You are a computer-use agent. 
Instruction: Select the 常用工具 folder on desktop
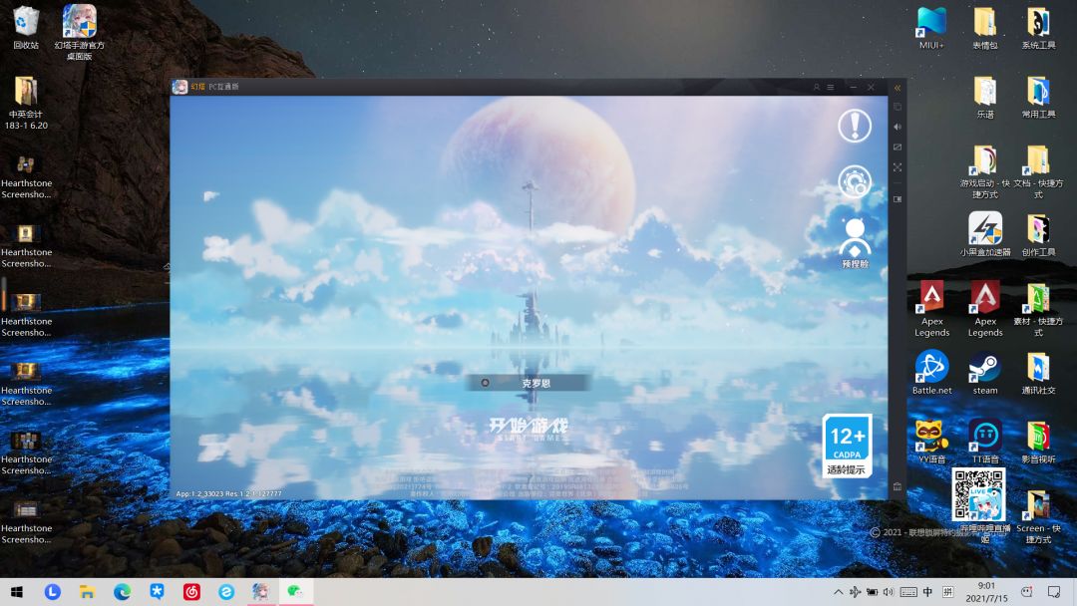pyautogui.click(x=1038, y=97)
